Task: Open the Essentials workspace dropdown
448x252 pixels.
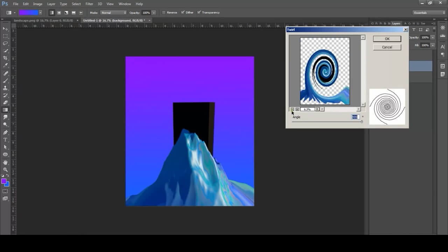Action: tap(429, 13)
